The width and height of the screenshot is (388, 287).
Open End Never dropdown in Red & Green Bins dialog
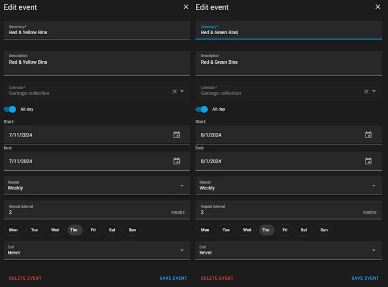point(288,250)
